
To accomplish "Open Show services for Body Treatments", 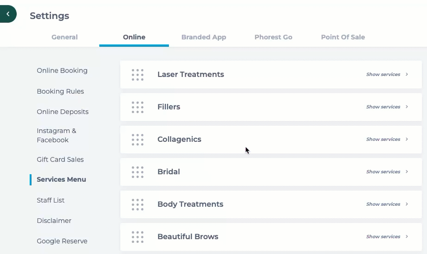I will point(387,204).
